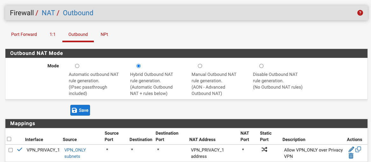Image resolution: width=371 pixels, height=162 pixels.
Task: Click the random port shuffle icon
Action: (264, 150)
